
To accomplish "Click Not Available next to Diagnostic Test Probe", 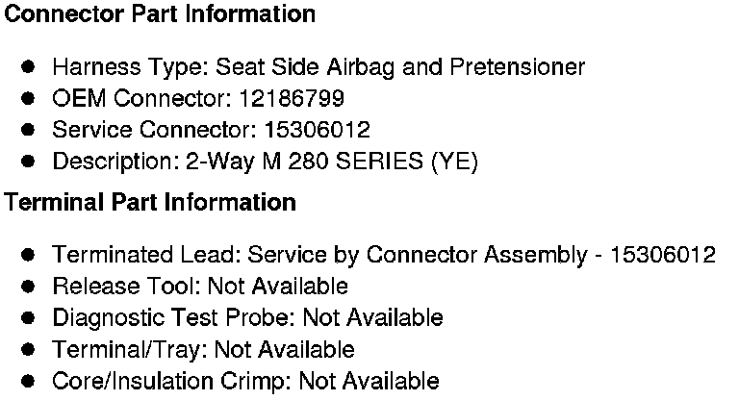I will (x=372, y=317).
